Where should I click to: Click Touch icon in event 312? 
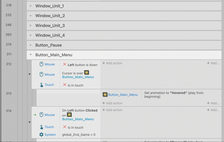[x=41, y=85]
